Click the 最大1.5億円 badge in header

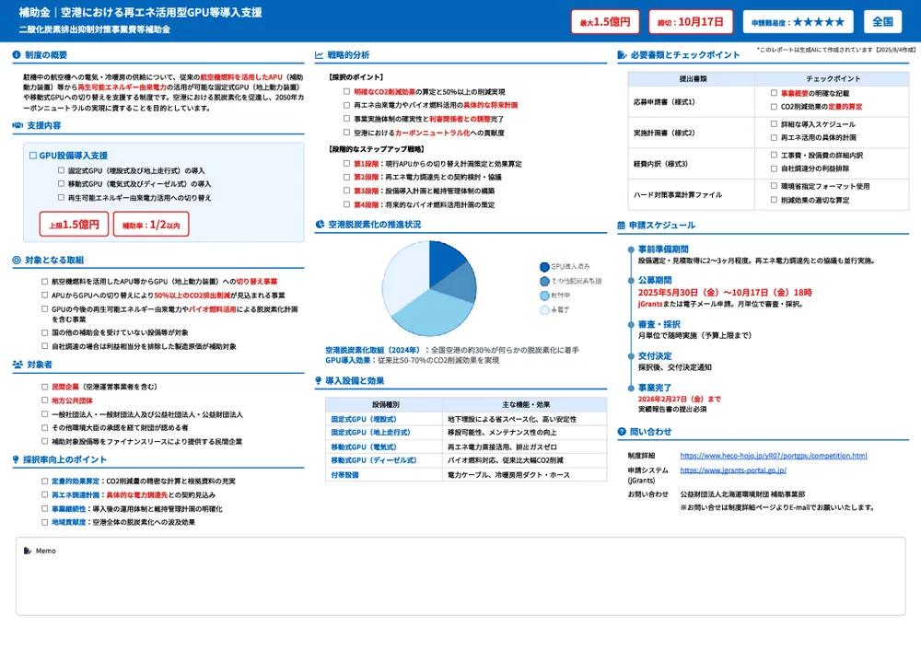(x=605, y=22)
